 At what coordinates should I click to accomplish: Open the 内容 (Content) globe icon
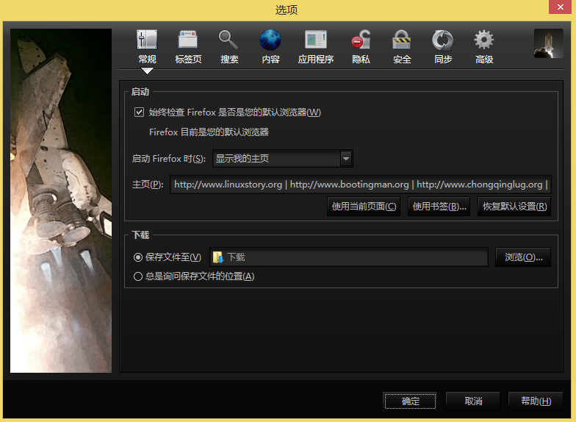pos(270,40)
